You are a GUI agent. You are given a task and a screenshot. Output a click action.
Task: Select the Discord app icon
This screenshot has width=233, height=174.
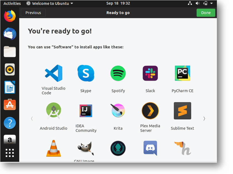[x=150, y=148]
